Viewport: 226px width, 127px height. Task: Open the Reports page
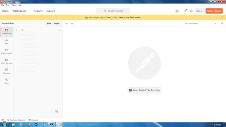[x=38, y=11]
